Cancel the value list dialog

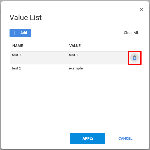coord(125,138)
